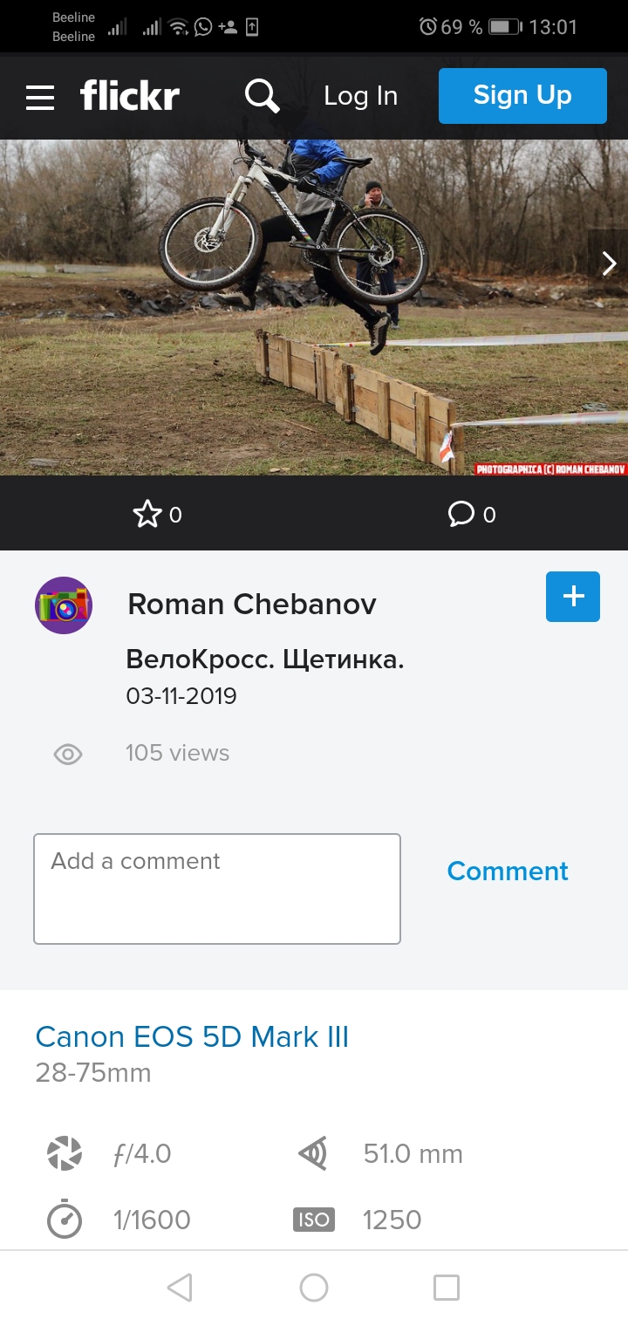
Task: Go to next photo with right chevron
Action: (x=609, y=263)
